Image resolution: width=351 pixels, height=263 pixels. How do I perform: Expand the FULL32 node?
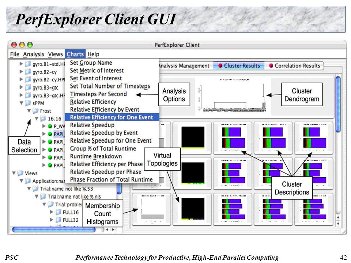click(52, 220)
